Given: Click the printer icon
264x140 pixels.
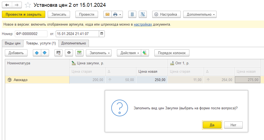Looking at the screenshot, I should click(x=115, y=15).
